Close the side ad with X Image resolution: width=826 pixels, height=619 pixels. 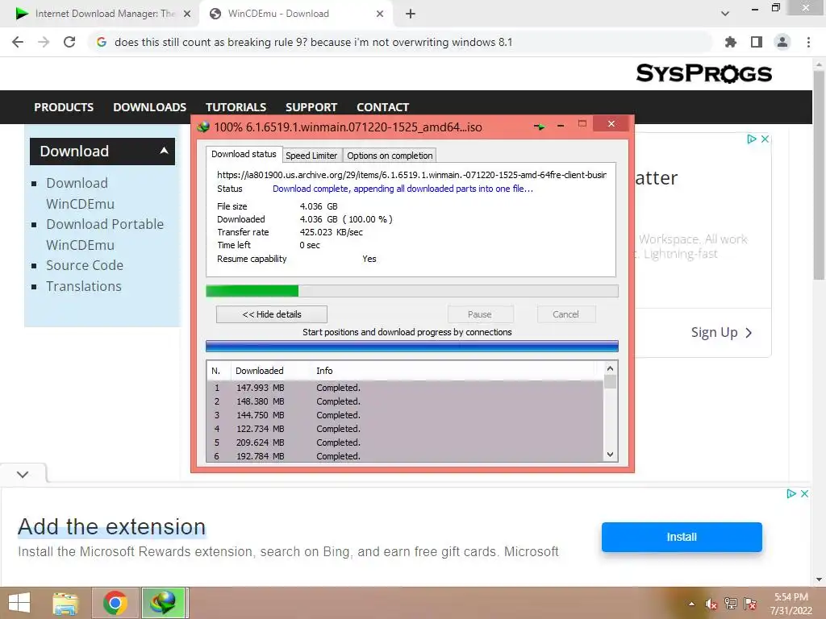tap(765, 139)
